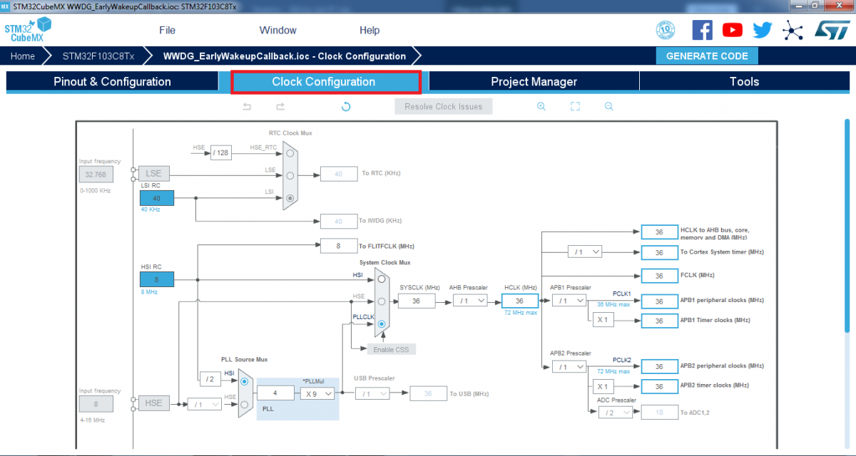
Task: Zoom out of the clock diagram
Action: (609, 107)
